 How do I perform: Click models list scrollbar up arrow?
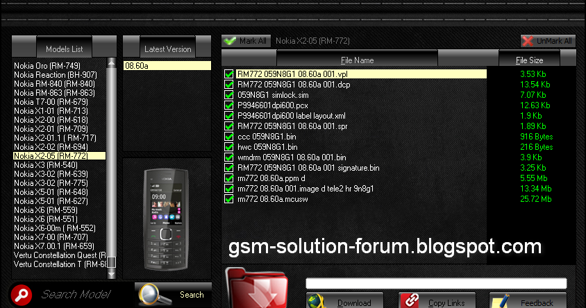tap(111, 62)
